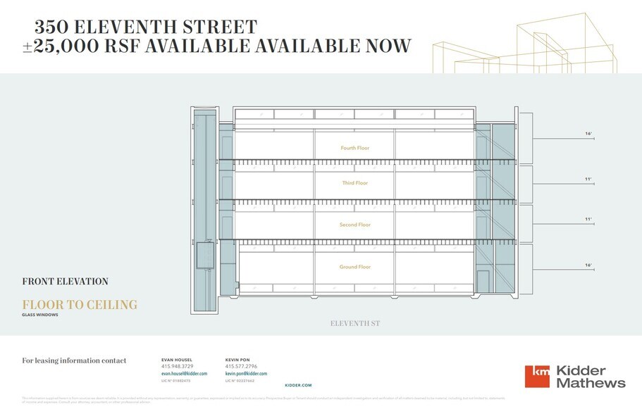Toggle the Ground Floor label
This screenshot has width=642, height=414.
pos(354,267)
